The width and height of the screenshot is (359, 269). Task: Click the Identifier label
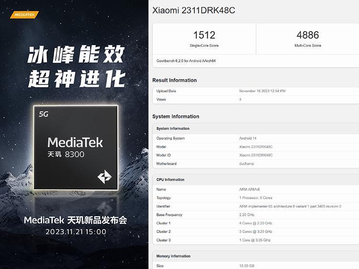(x=163, y=206)
